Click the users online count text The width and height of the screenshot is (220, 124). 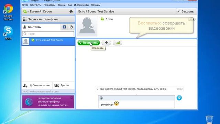tap(40, 92)
